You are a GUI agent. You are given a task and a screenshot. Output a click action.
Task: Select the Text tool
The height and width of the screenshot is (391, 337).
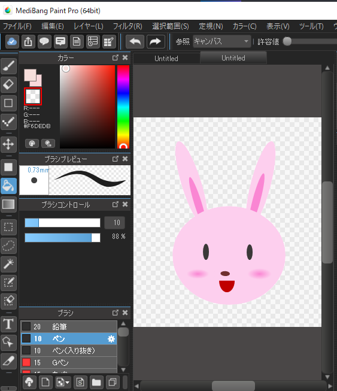click(x=9, y=324)
